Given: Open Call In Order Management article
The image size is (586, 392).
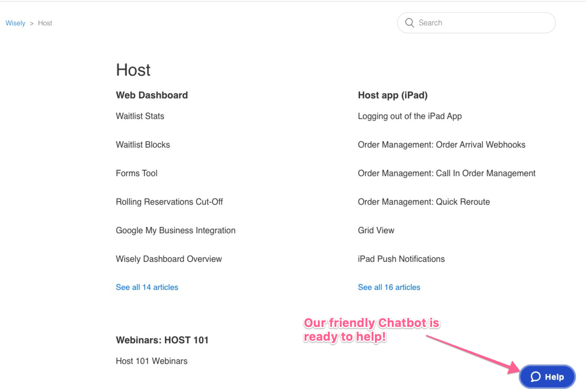Looking at the screenshot, I should tap(446, 174).
